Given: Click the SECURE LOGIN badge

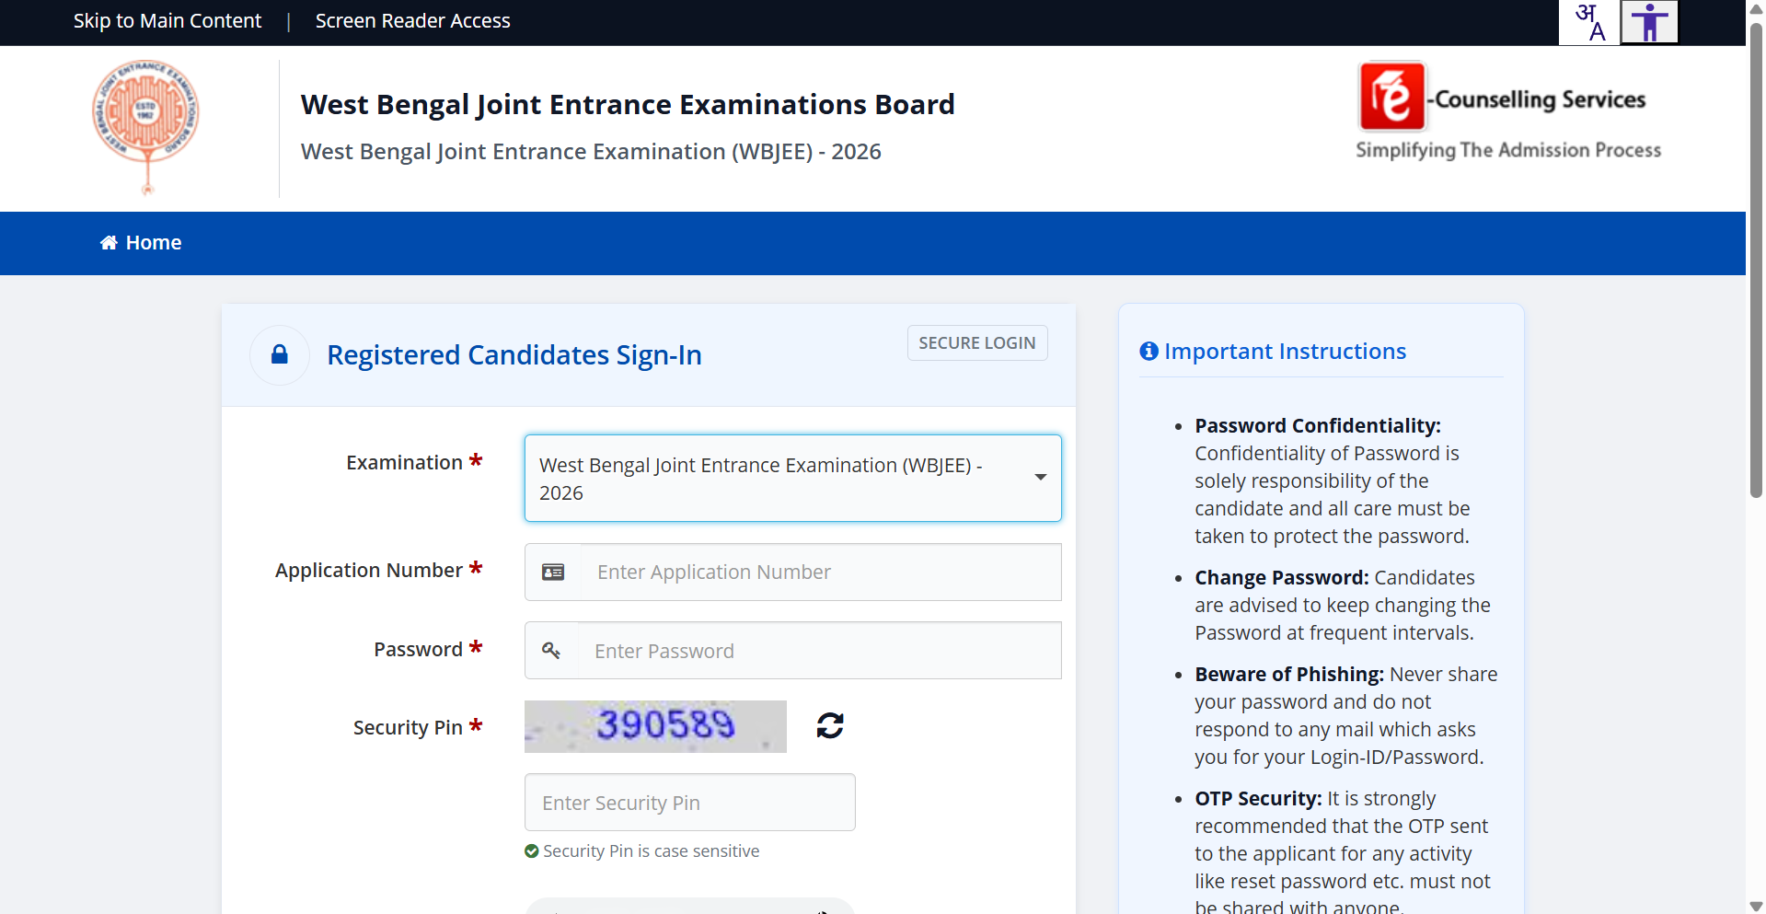Looking at the screenshot, I should point(976,342).
